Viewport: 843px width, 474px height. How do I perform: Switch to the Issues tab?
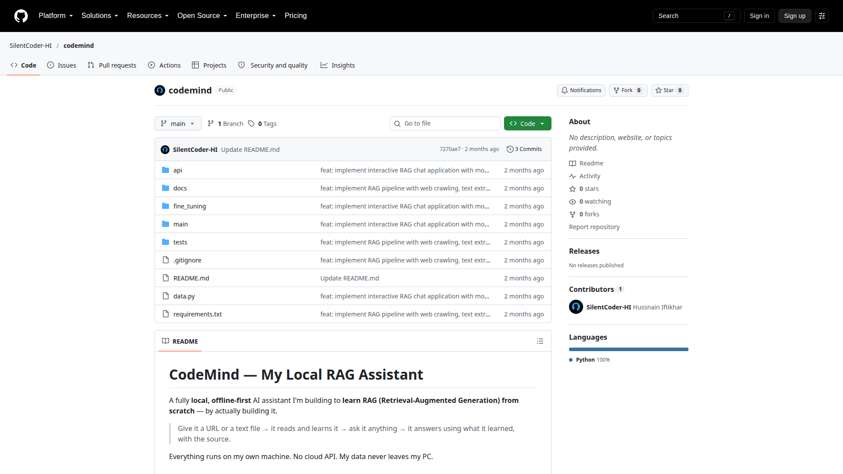point(62,65)
